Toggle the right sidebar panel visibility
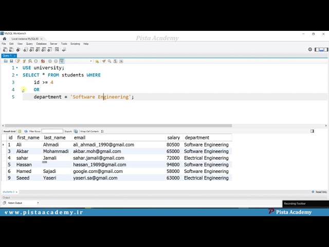329x247 pixels. [326, 49]
